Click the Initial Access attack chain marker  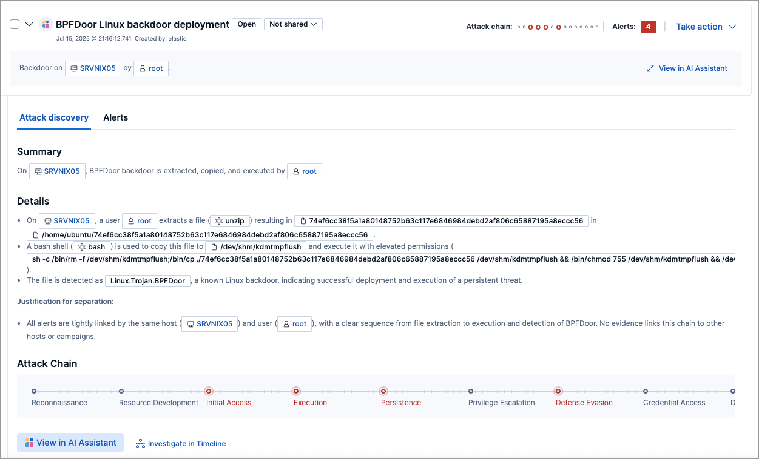click(x=209, y=391)
